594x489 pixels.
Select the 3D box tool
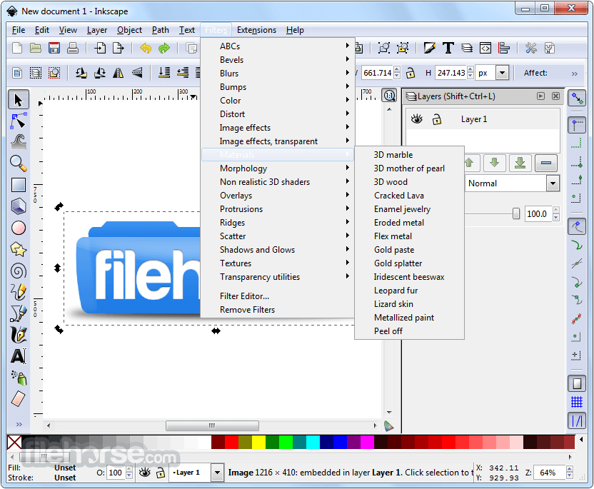[x=18, y=207]
